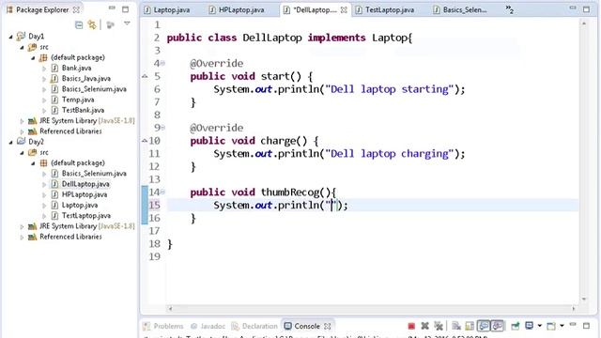The height and width of the screenshot is (338, 601).
Task: Expand JRE System Library under Day1
Action: (x=22, y=121)
